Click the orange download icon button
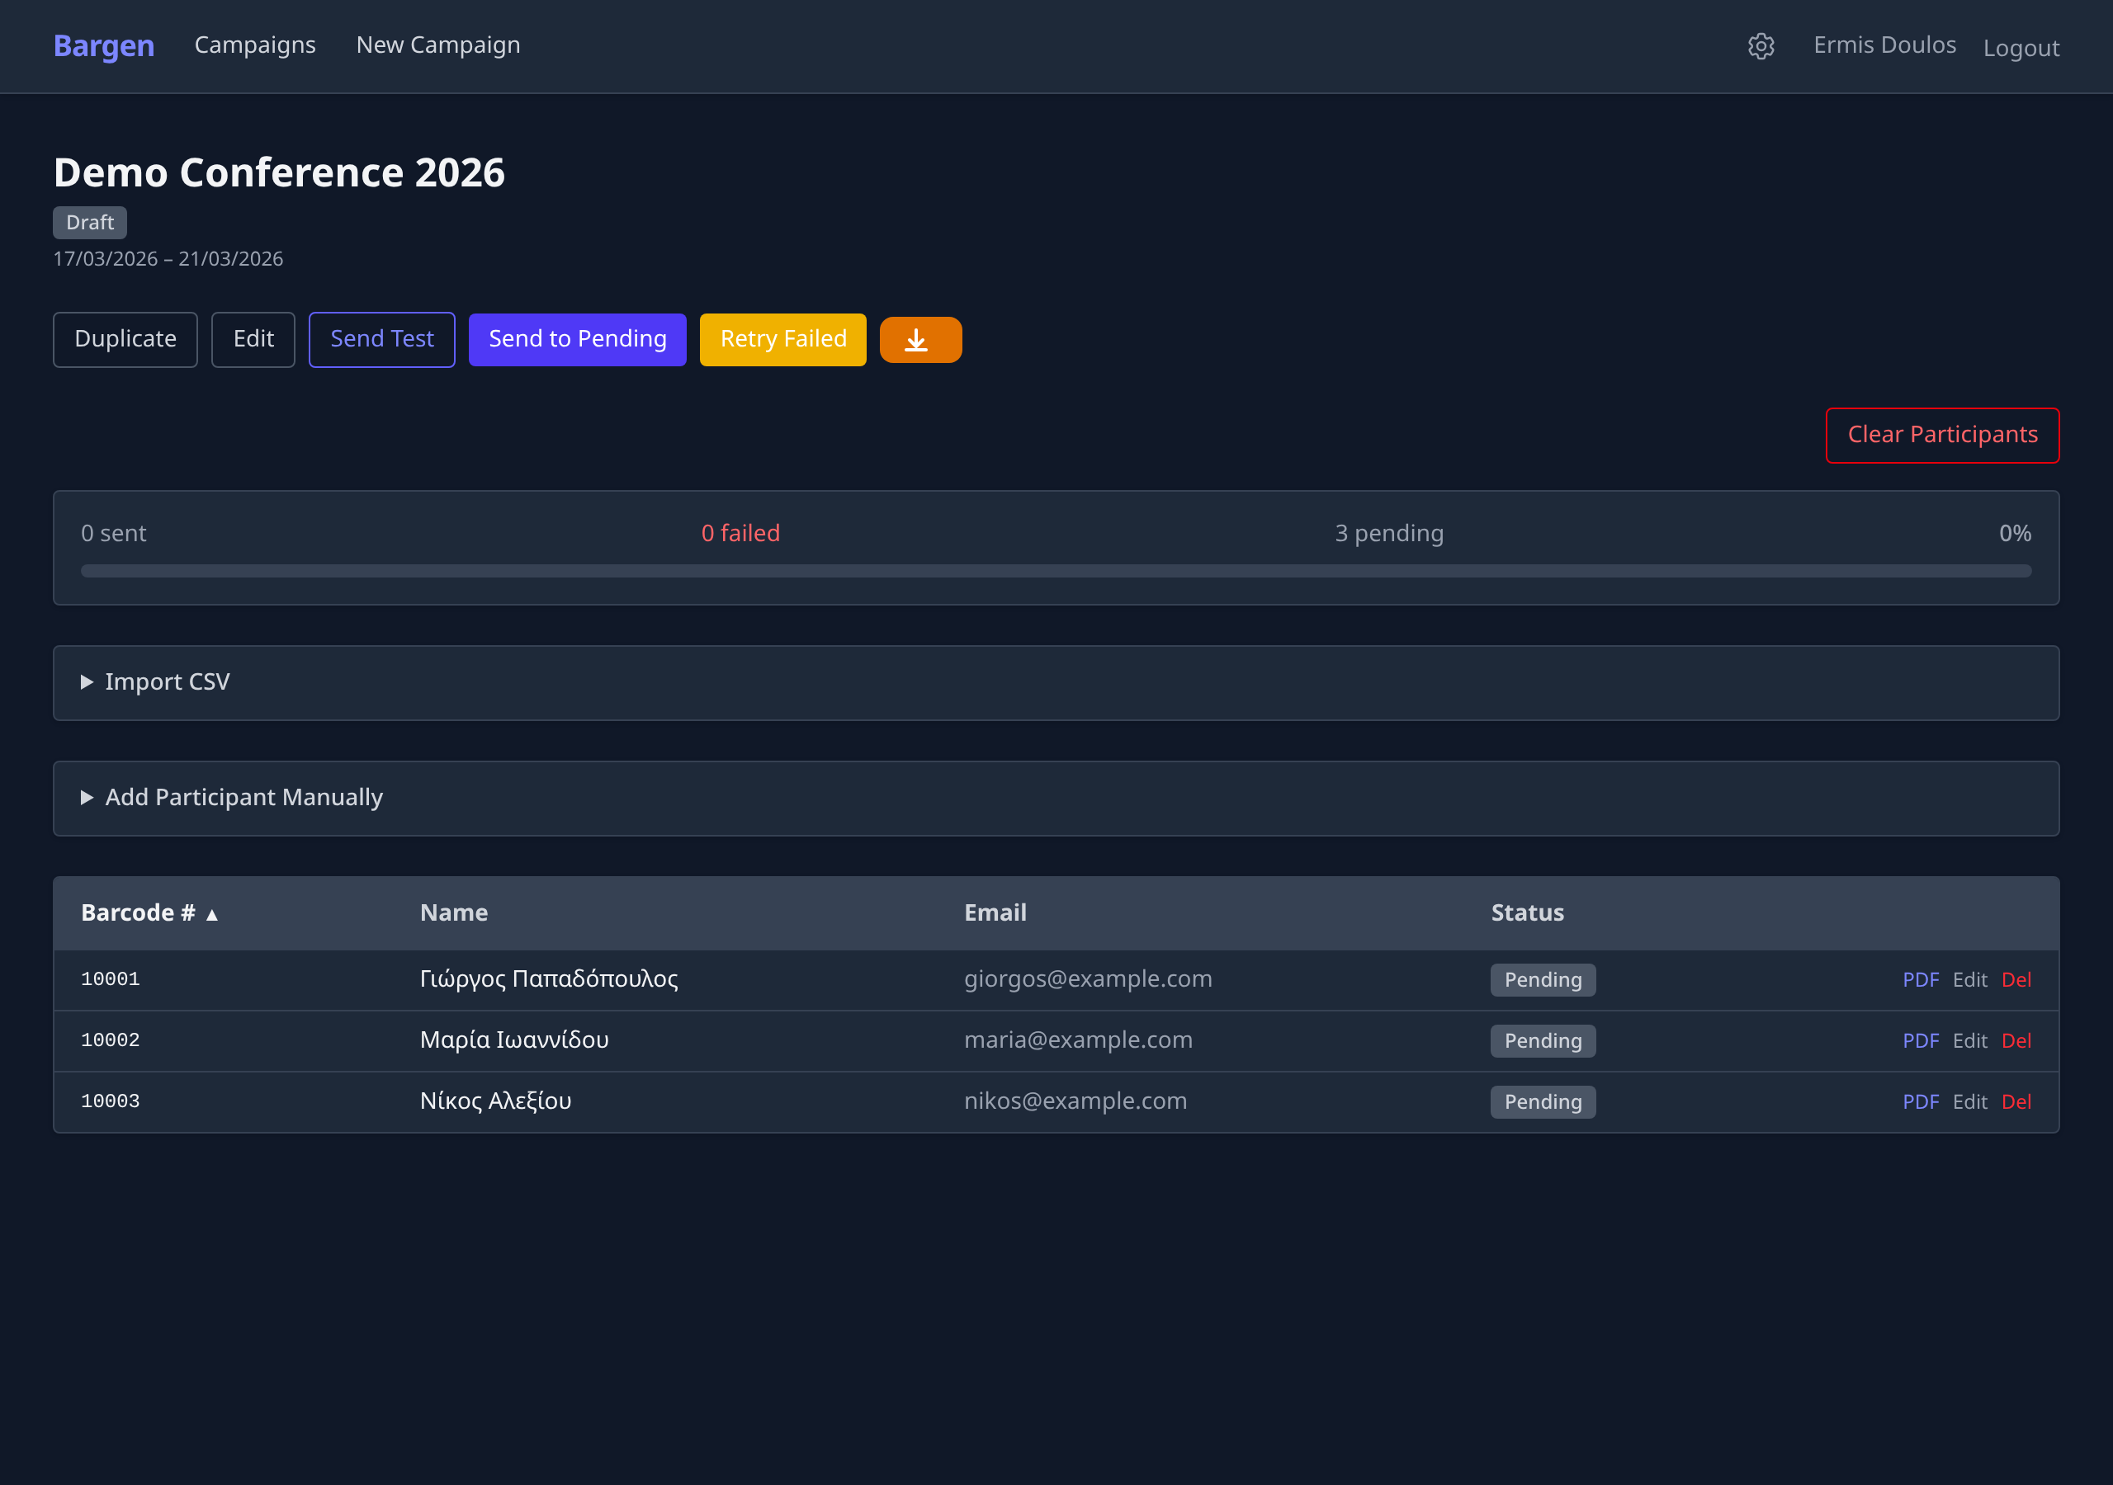This screenshot has width=2113, height=1485. point(919,340)
